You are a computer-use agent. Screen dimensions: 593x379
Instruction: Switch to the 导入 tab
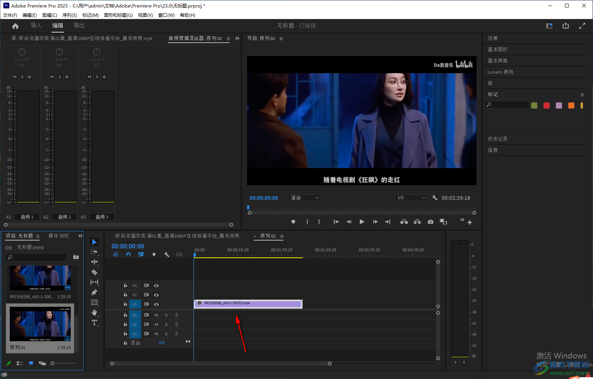point(36,25)
